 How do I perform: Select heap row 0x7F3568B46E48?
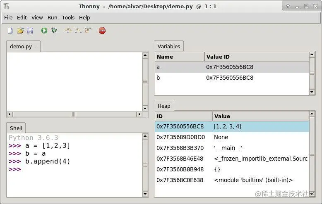(232, 159)
